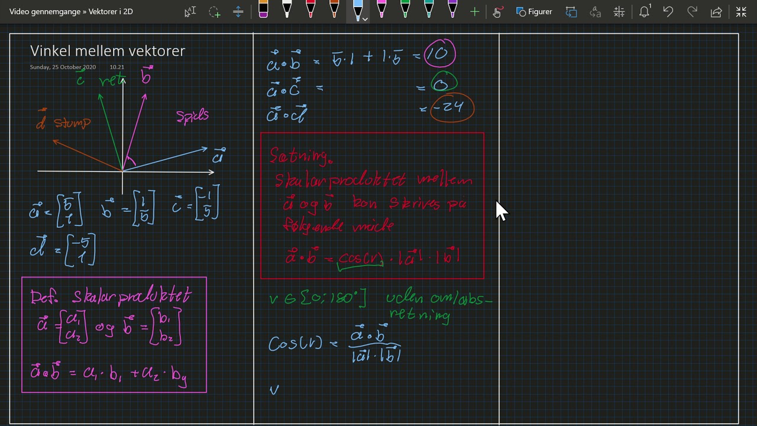Choose the Lasso Select tool
Viewport: 757px width, 426px height.
214,12
